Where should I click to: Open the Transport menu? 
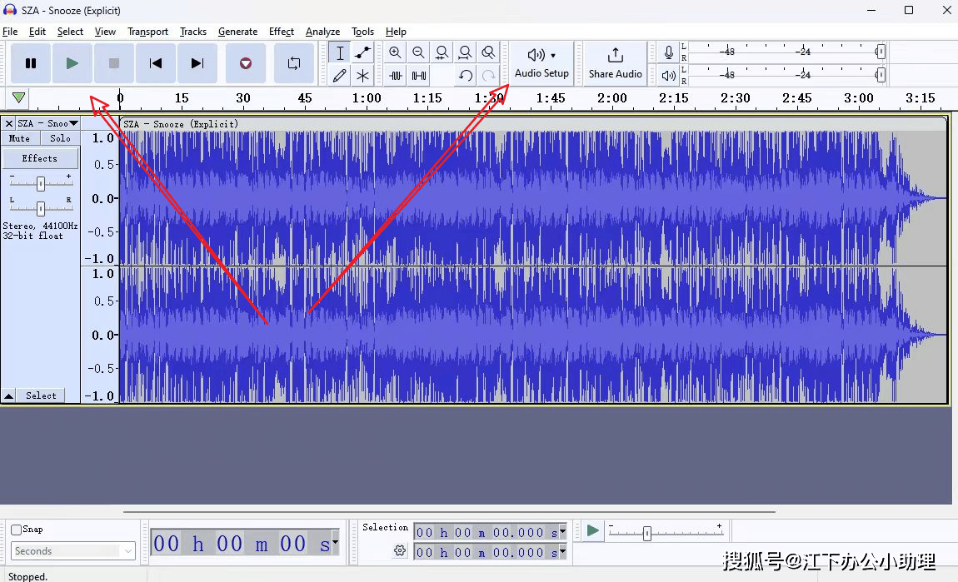[x=147, y=31]
